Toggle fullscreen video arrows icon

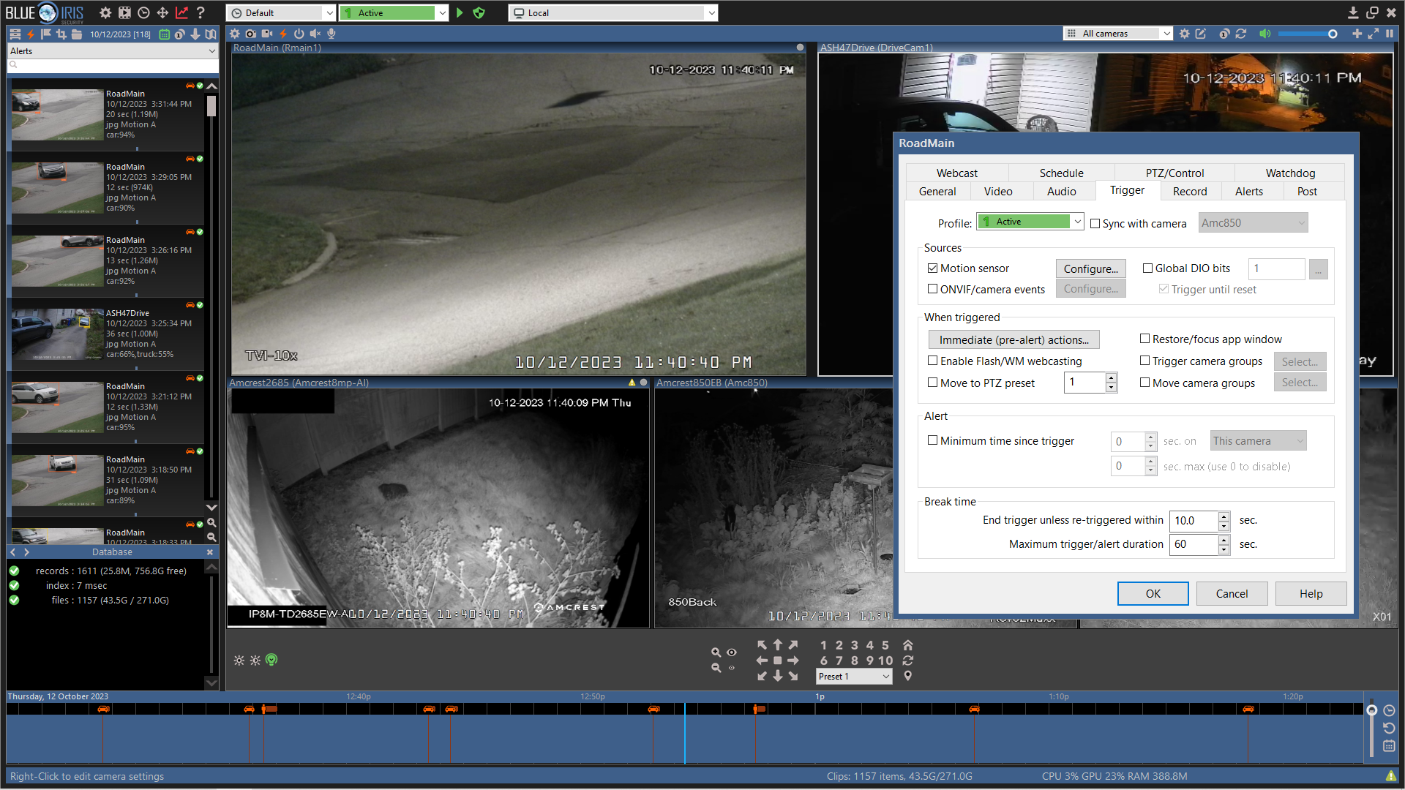(x=1373, y=34)
